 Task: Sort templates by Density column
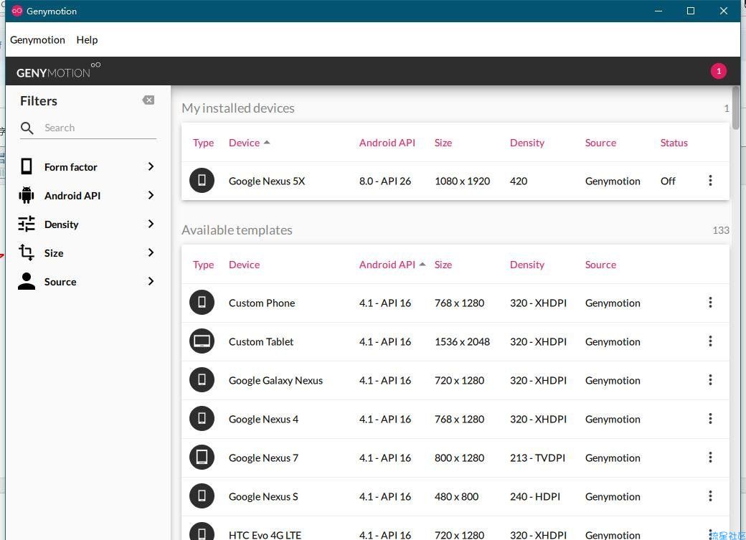(527, 265)
